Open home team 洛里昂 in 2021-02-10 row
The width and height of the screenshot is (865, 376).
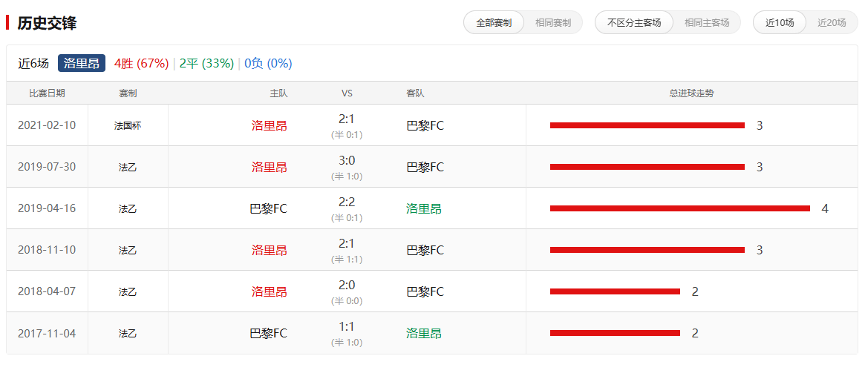(x=270, y=125)
